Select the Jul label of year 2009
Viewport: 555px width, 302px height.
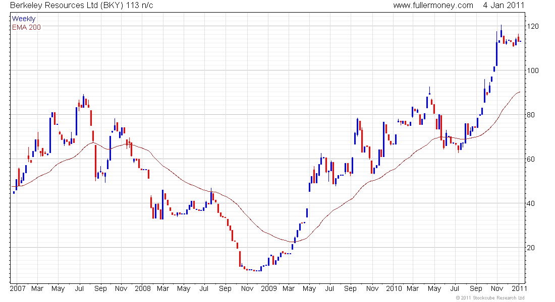coord(329,288)
